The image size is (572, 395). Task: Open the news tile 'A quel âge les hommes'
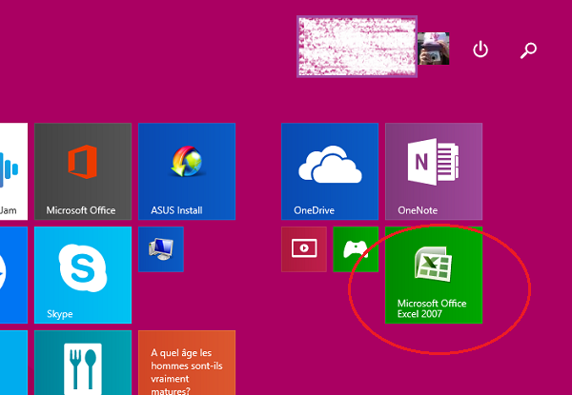coord(187,363)
